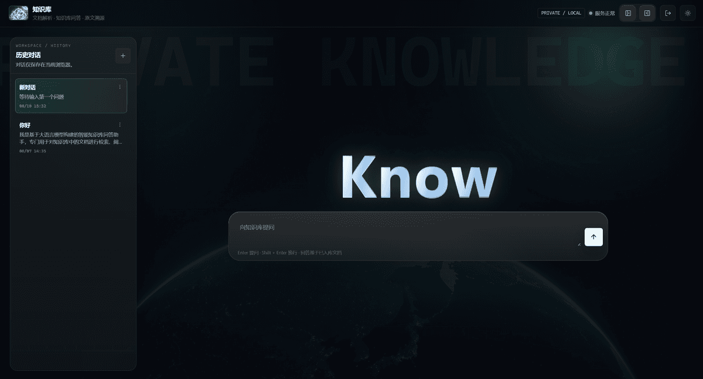Click the 等待输入第一个问题 subtitle
Viewport: 703px width, 379px height.
[x=42, y=97]
